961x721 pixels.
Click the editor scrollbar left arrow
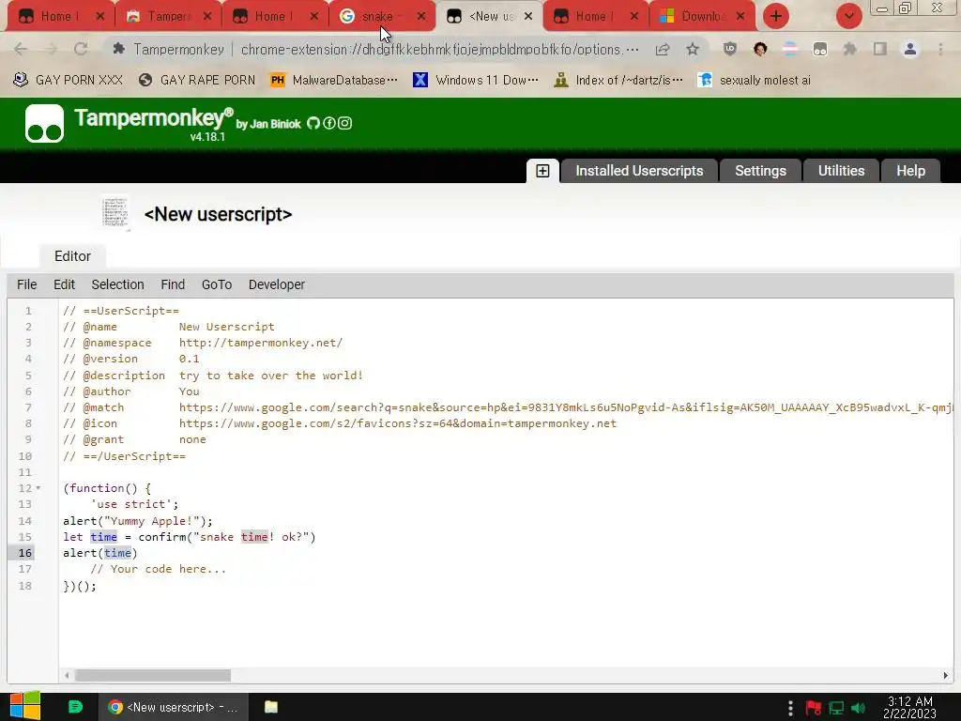67,676
